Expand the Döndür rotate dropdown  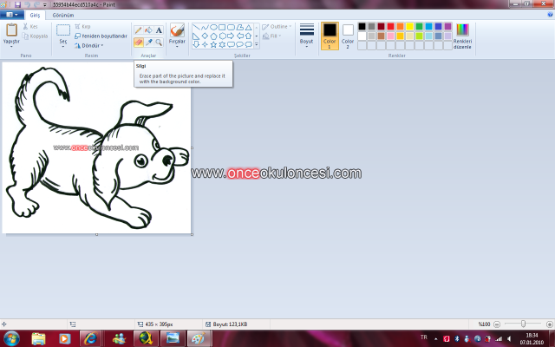click(x=88, y=45)
